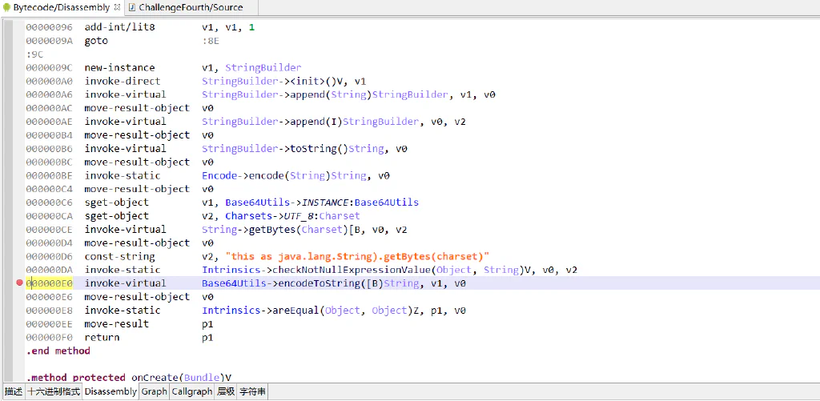Screen dimensions: 820x401
Task: Close the Bytecode/Disassembly tab
Action: [117, 7]
